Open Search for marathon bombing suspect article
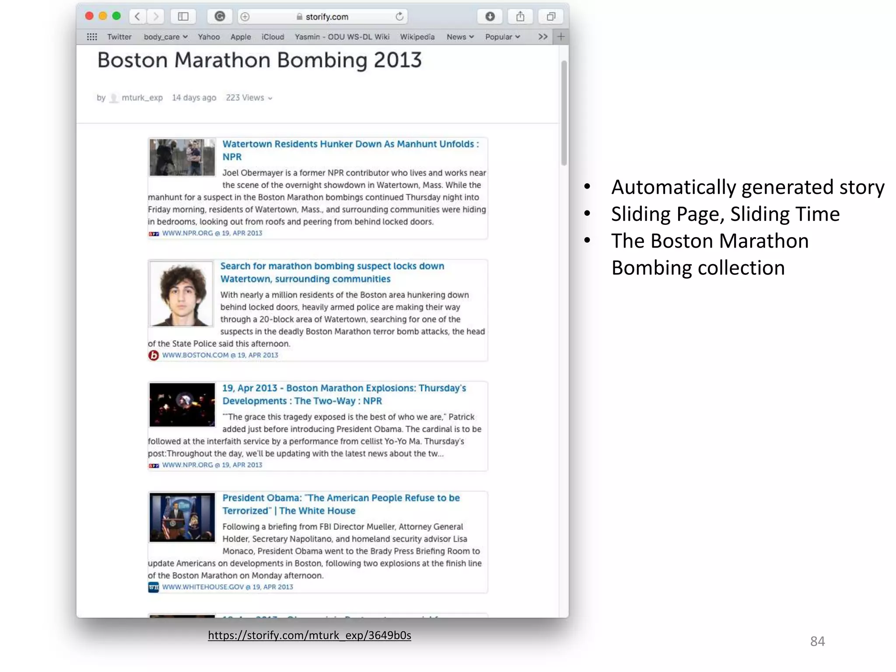896x672 pixels. (x=332, y=272)
